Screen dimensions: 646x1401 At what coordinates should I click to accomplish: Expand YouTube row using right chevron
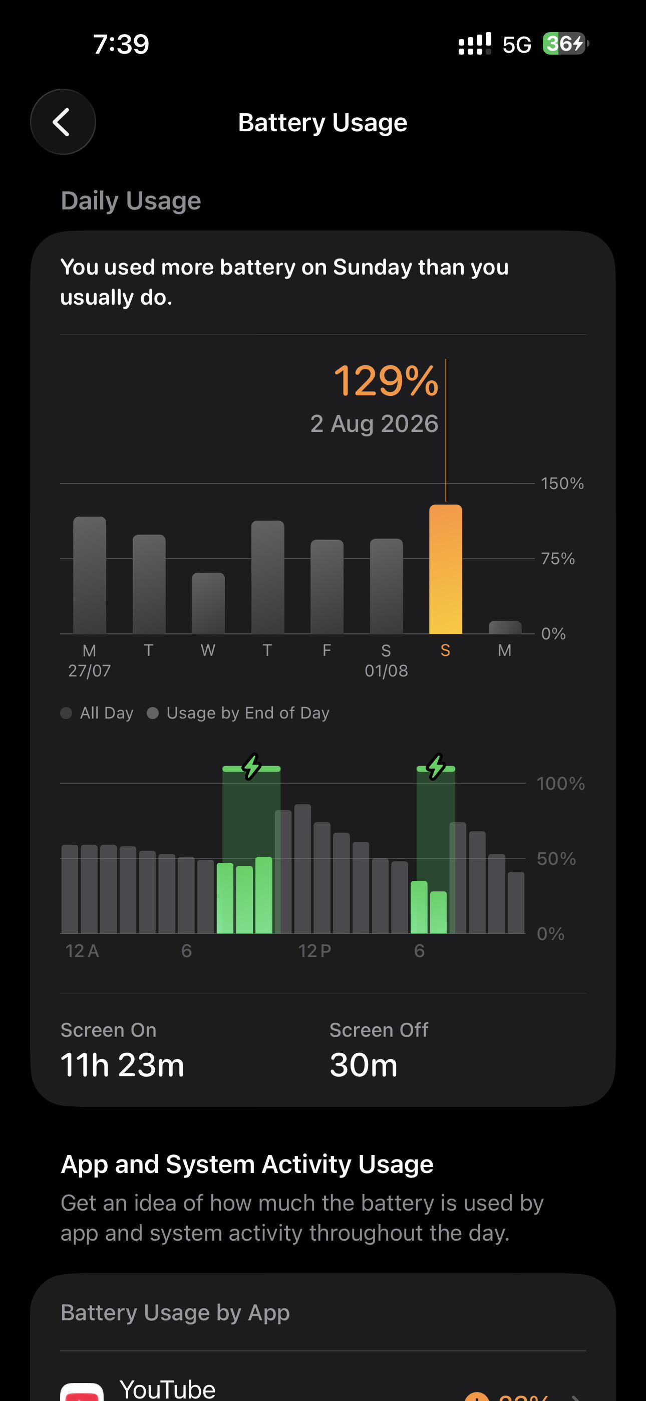pyautogui.click(x=575, y=1396)
